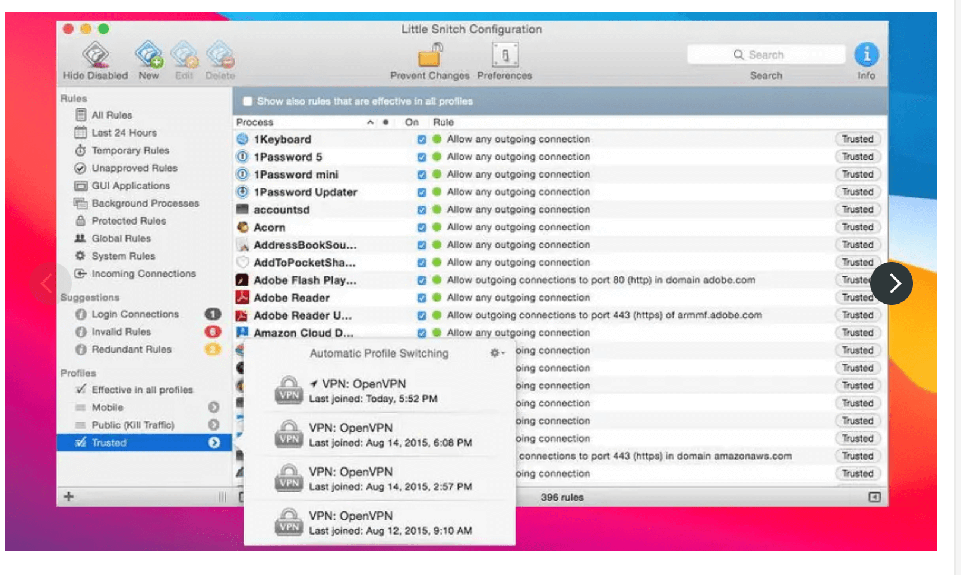Image resolution: width=961 pixels, height=575 pixels.
Task: Select VPN: OpenVPN joined Today 5:52 PM
Action: coord(380,390)
